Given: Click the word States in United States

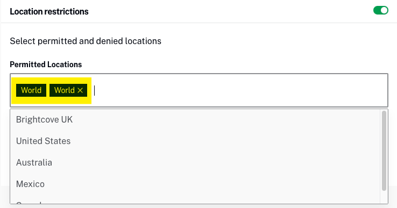Looking at the screenshot, I should pos(57,141).
